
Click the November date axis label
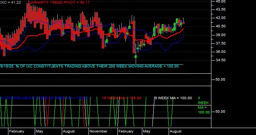click(x=98, y=131)
